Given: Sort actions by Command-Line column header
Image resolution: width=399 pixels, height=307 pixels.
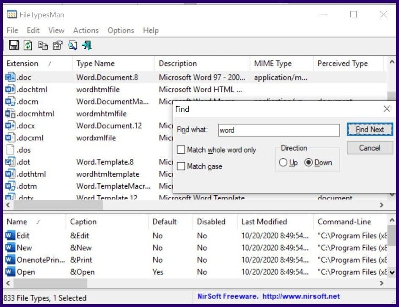Looking at the screenshot, I should (350, 222).
